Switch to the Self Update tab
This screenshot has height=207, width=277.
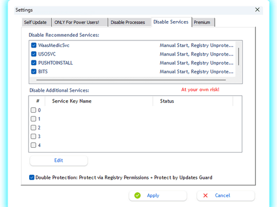tap(36, 22)
